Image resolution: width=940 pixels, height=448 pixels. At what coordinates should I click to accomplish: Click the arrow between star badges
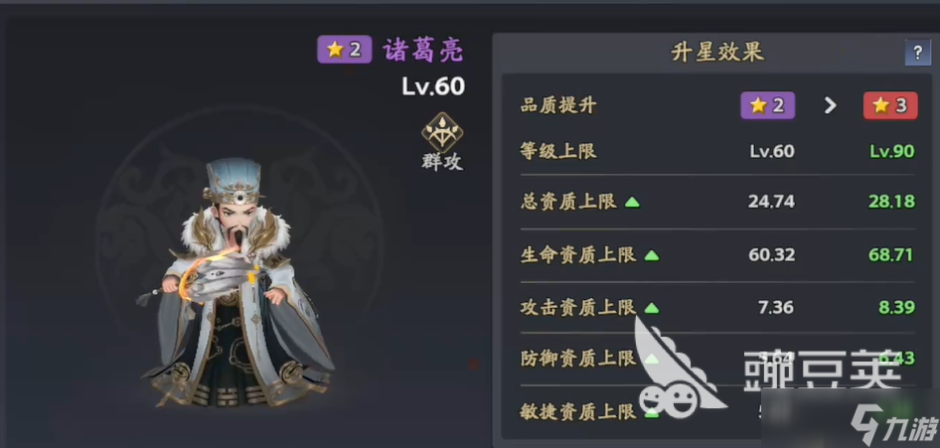[x=830, y=106]
